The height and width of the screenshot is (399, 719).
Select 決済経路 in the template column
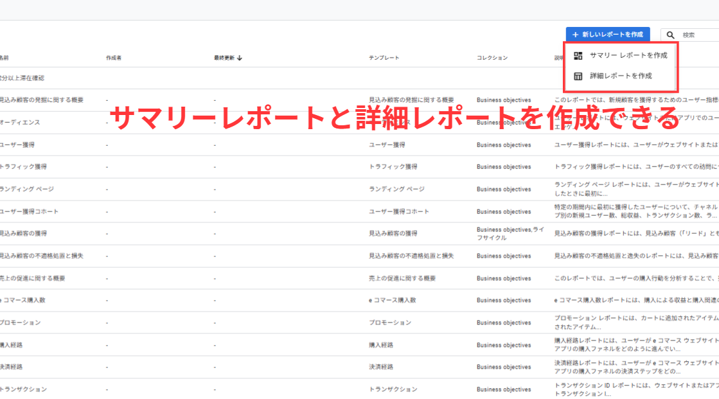(380, 367)
